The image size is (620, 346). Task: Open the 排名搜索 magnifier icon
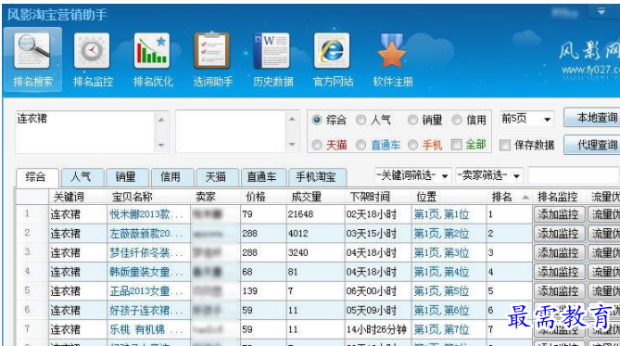tap(32, 51)
